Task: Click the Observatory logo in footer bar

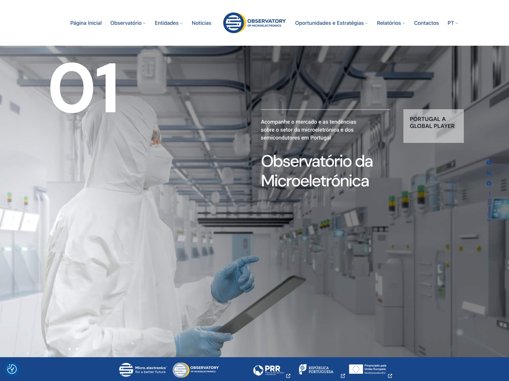Action: coord(196,370)
